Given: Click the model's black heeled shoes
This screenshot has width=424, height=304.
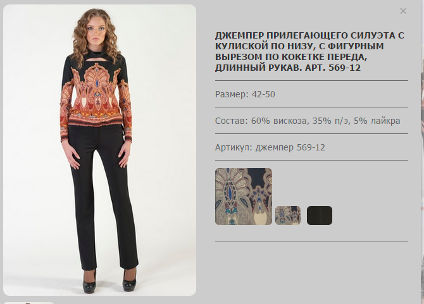Looking at the screenshot, I should 109,281.
